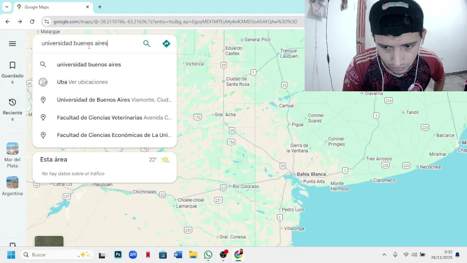Click pin icon beside Facultad de Ciencias Veterinarias
This screenshot has height=263, width=467.
click(x=43, y=117)
